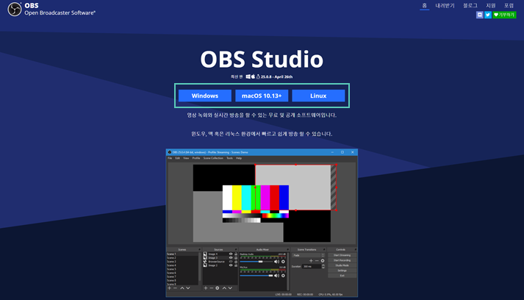Click the Duration 300 ms field

coord(312,267)
